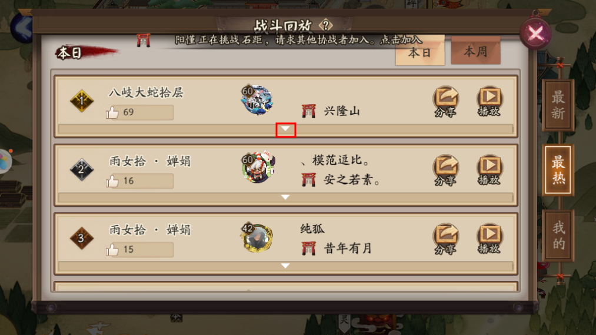The height and width of the screenshot is (335, 596).
Task: View level 60 player avatar in first entry
Action: pos(257,100)
